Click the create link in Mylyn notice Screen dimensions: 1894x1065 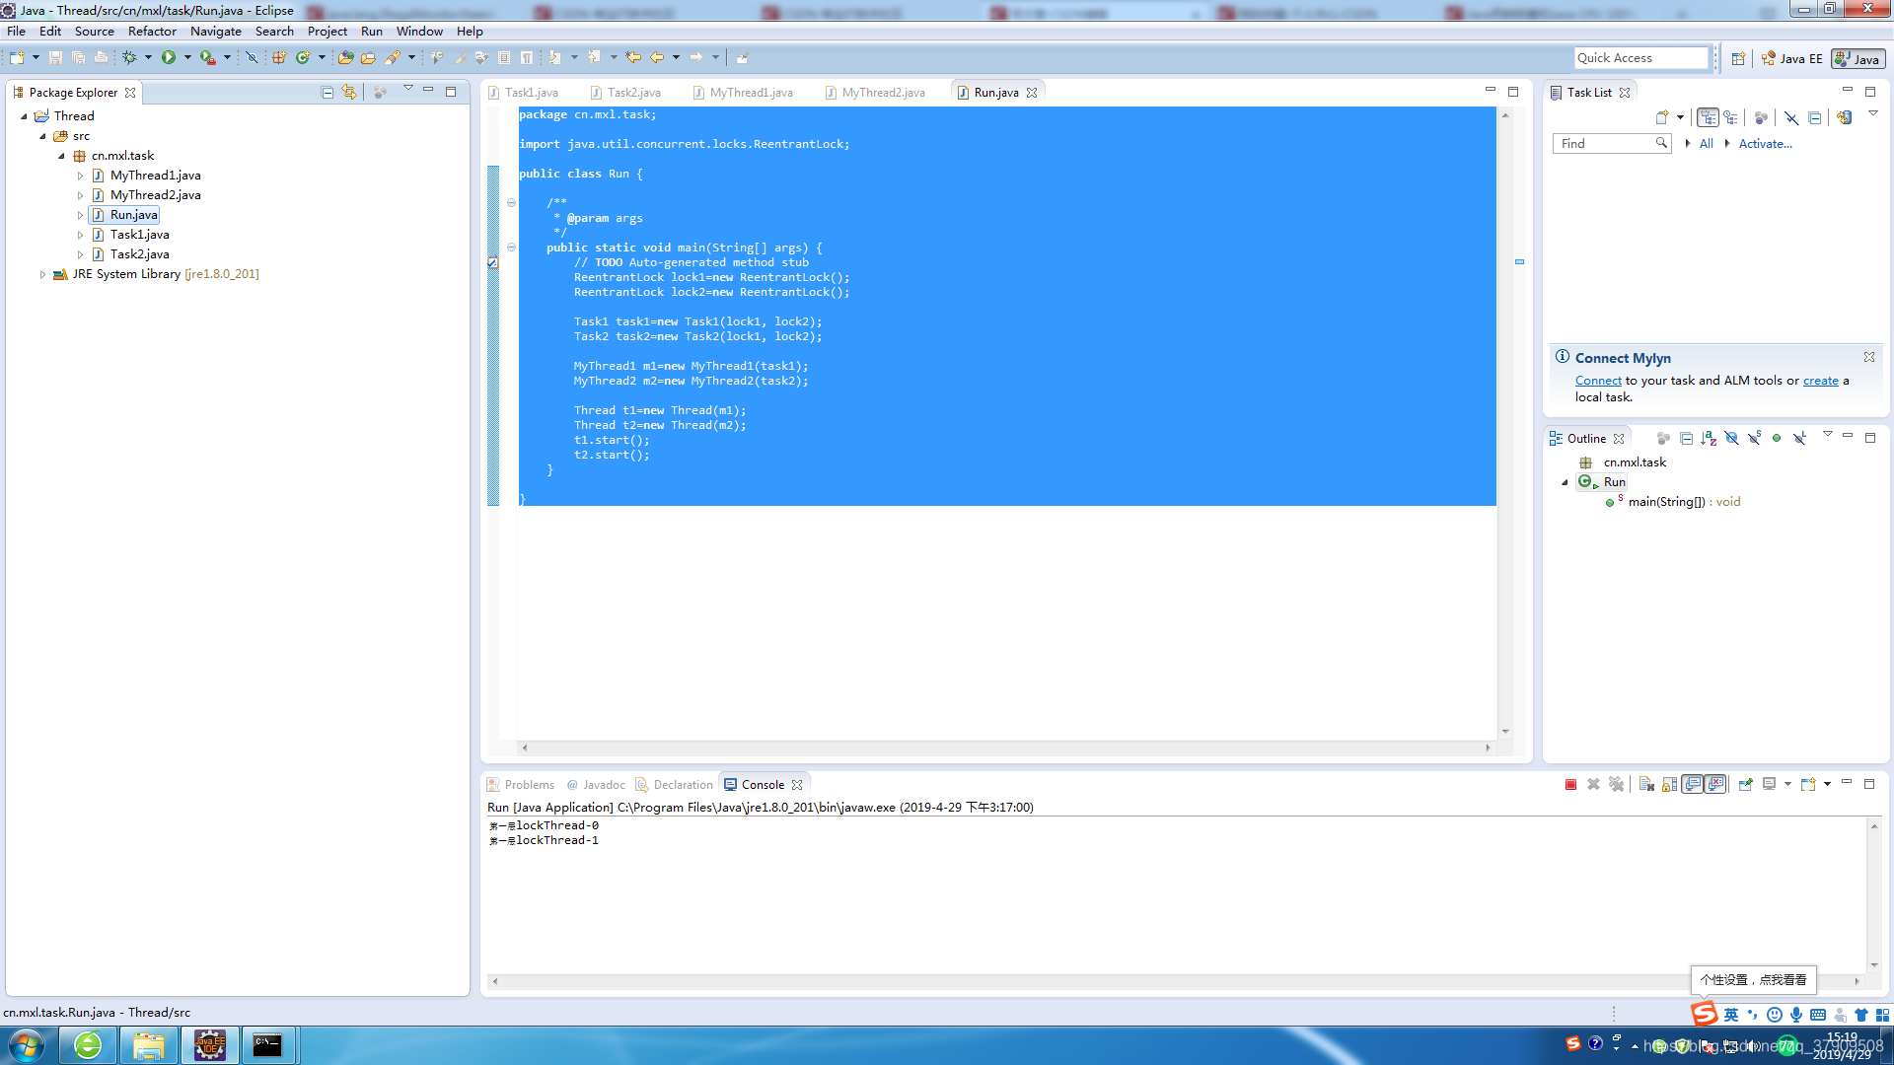pyautogui.click(x=1821, y=381)
